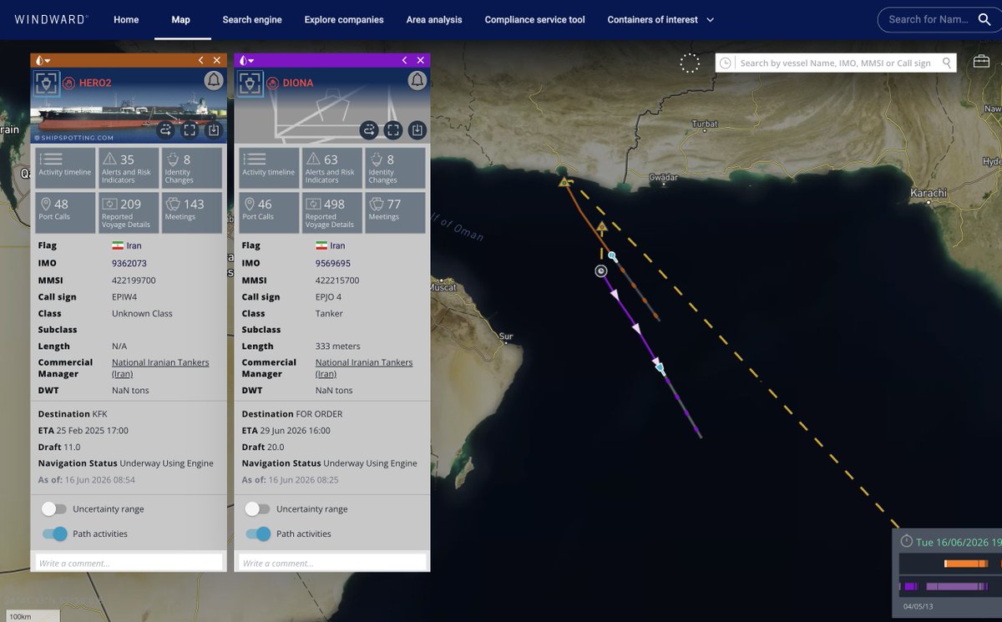Open HERO2 Activity timeline tile
Viewport: 1002px width, 622px height.
65,168
